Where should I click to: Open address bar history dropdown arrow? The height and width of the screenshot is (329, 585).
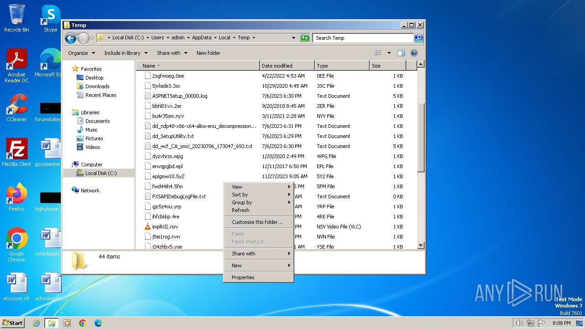tap(293, 38)
